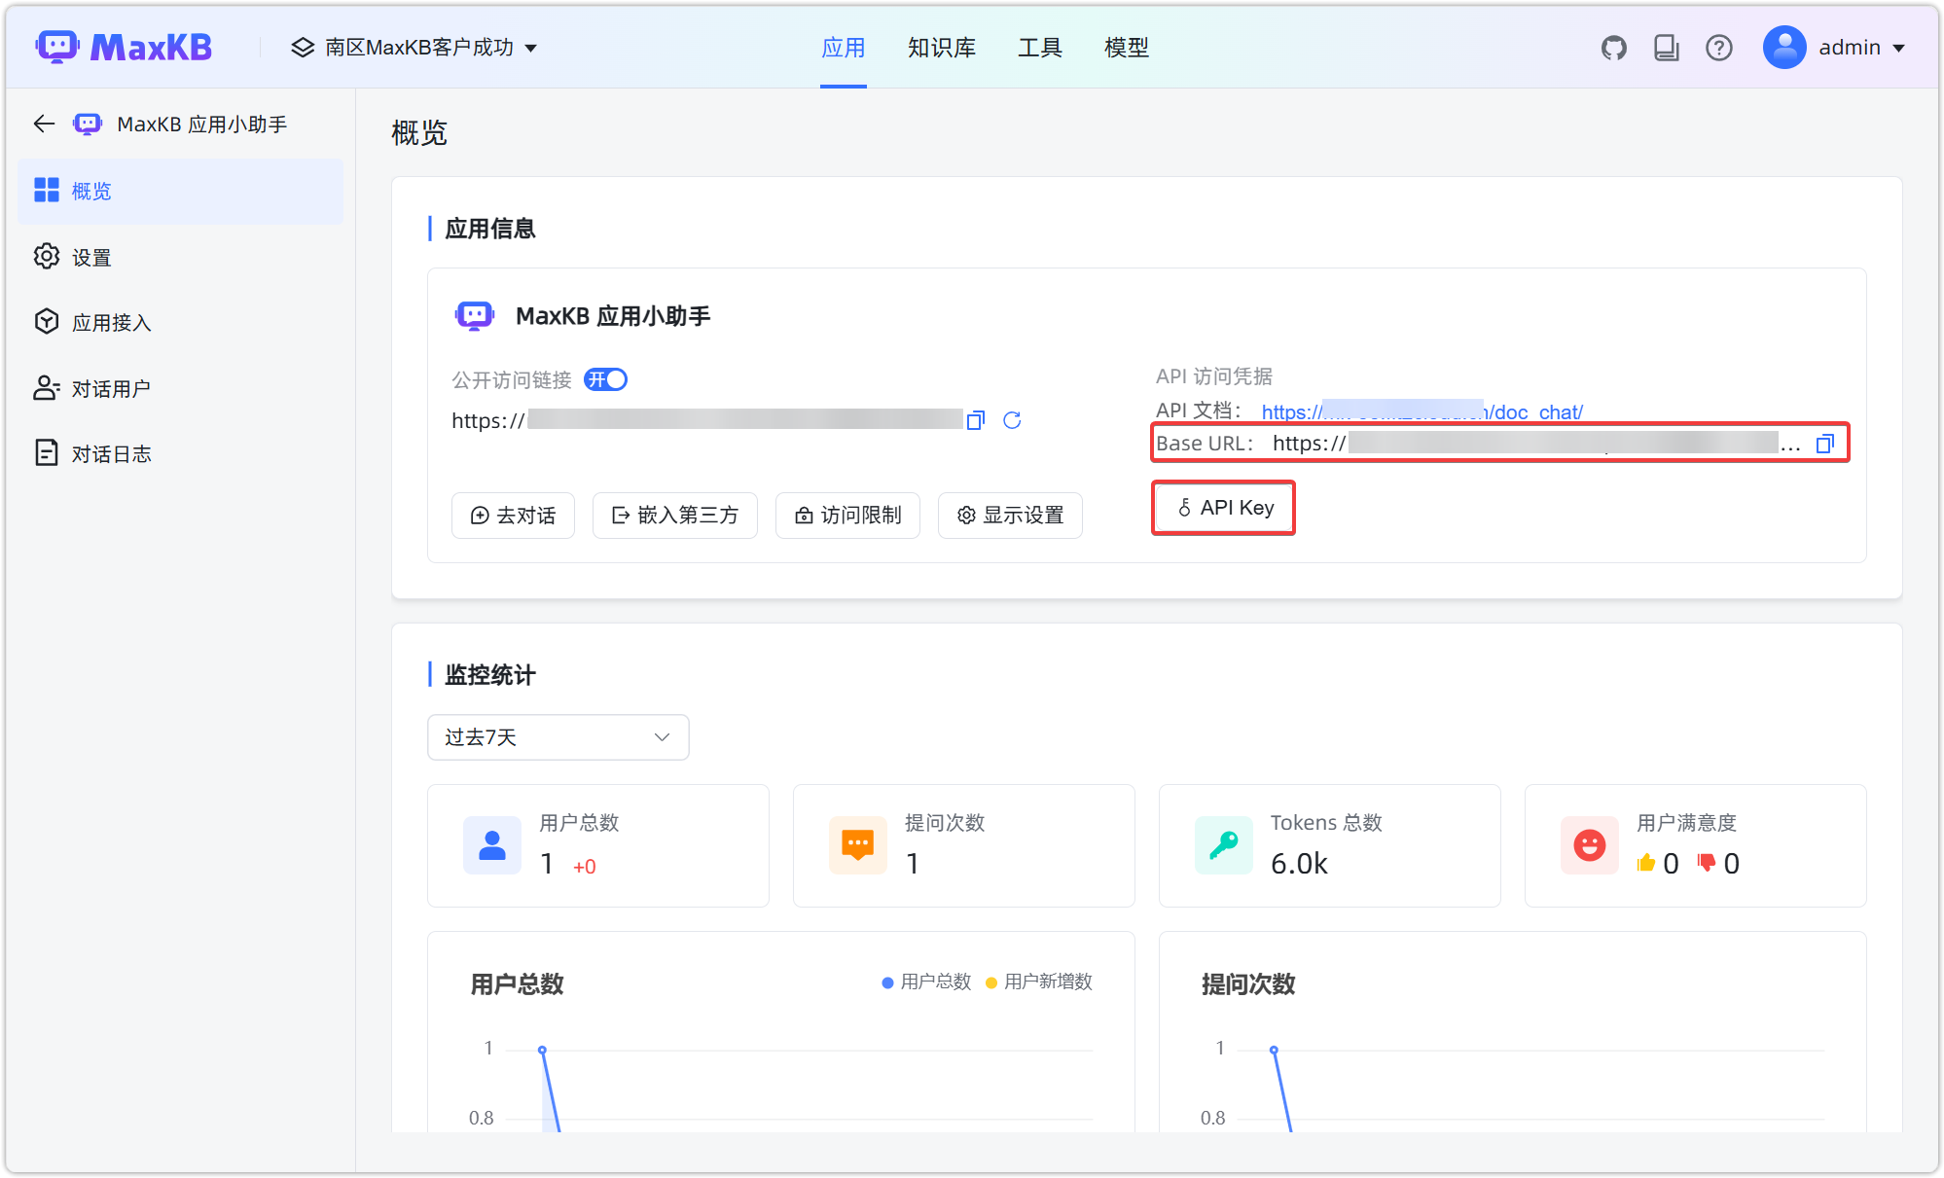Refresh the public access link
The image size is (1944, 1178).
pyautogui.click(x=1013, y=420)
